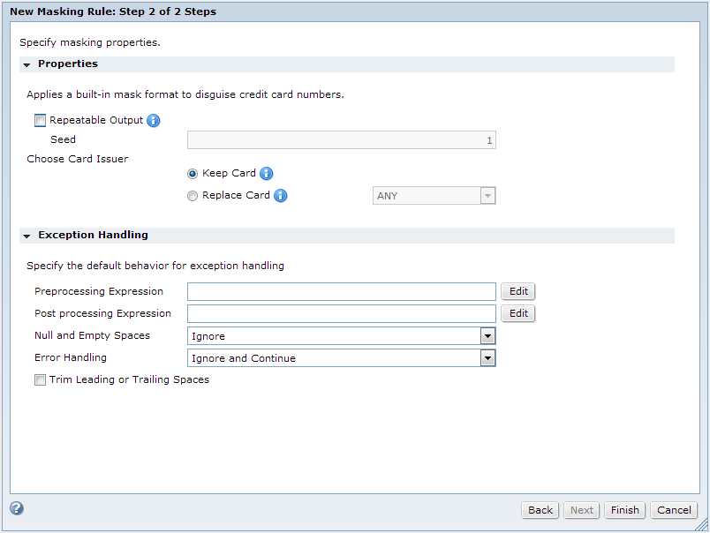The height and width of the screenshot is (533, 710).
Task: Click the Keep Card info icon
Action: 267,173
